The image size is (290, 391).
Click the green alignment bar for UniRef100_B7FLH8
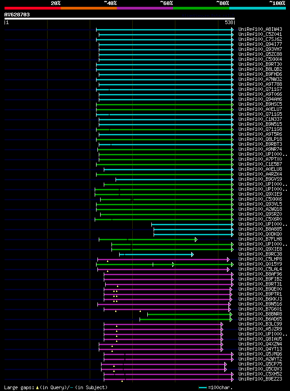click(x=148, y=239)
